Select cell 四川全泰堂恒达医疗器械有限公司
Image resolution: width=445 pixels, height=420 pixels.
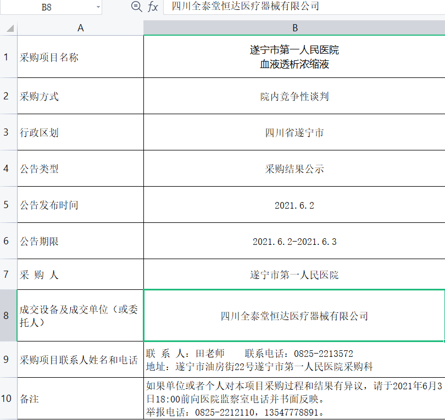point(294,315)
